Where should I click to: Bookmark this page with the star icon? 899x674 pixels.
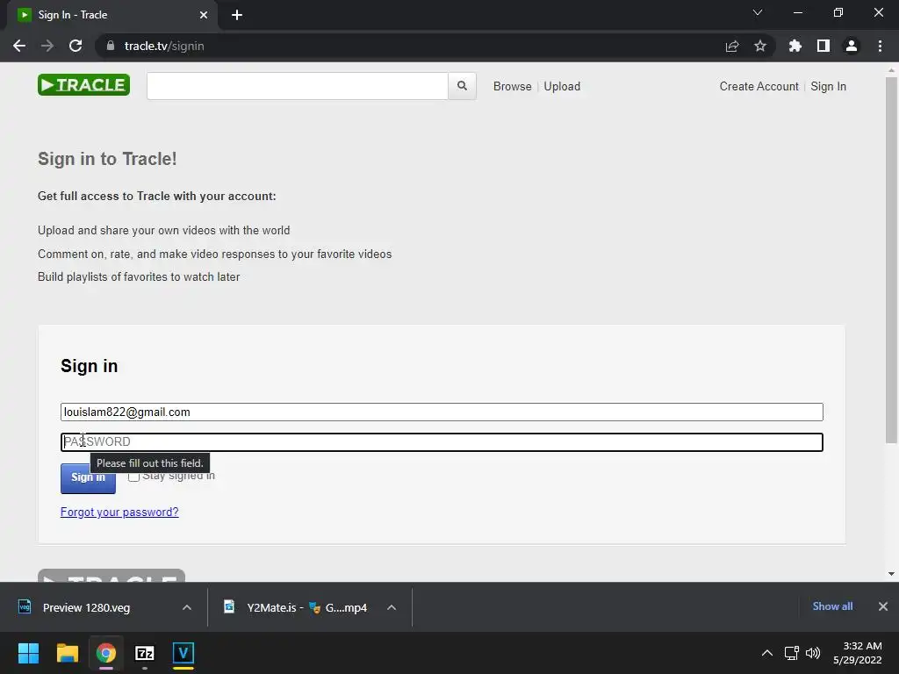[x=760, y=46]
